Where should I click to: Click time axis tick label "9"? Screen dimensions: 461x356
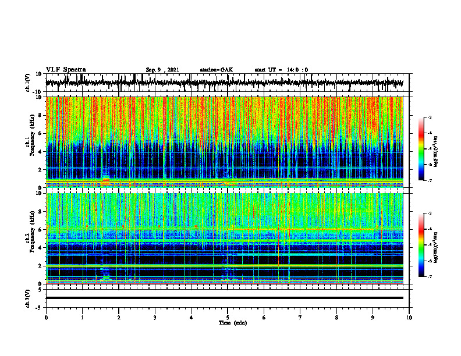pos(373,318)
